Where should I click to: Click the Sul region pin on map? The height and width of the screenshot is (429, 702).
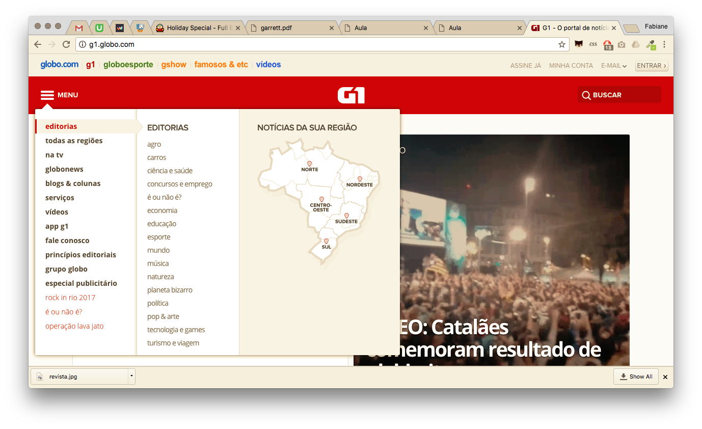click(327, 241)
